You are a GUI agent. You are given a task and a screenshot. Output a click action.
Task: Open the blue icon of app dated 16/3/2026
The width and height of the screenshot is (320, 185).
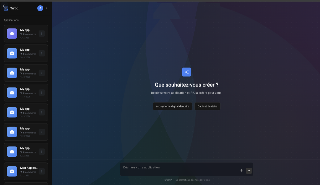point(12,73)
